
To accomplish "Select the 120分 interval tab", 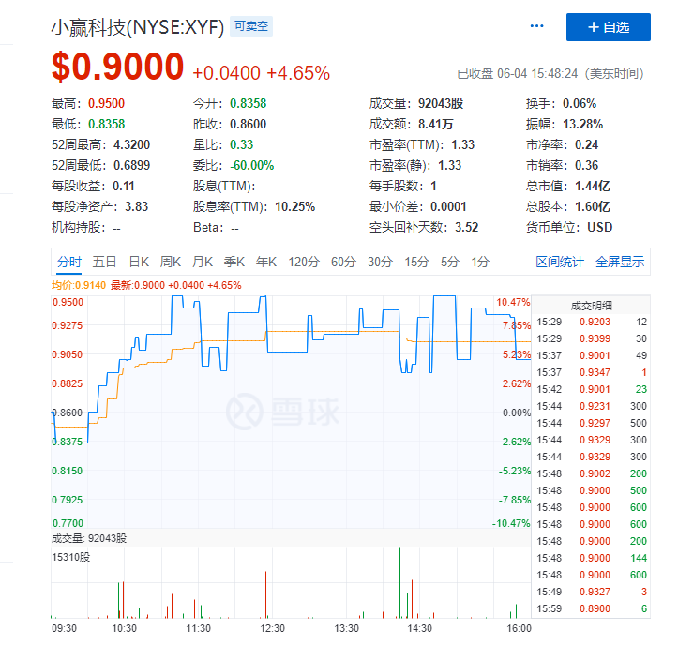I will tap(304, 262).
